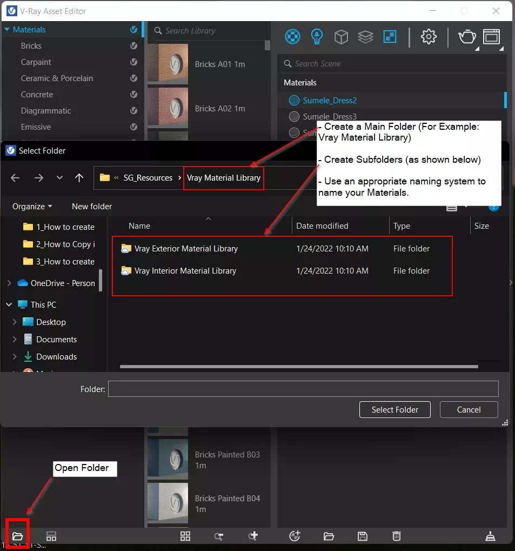515x551 pixels.
Task: Click the purge broom icon
Action: 490,536
